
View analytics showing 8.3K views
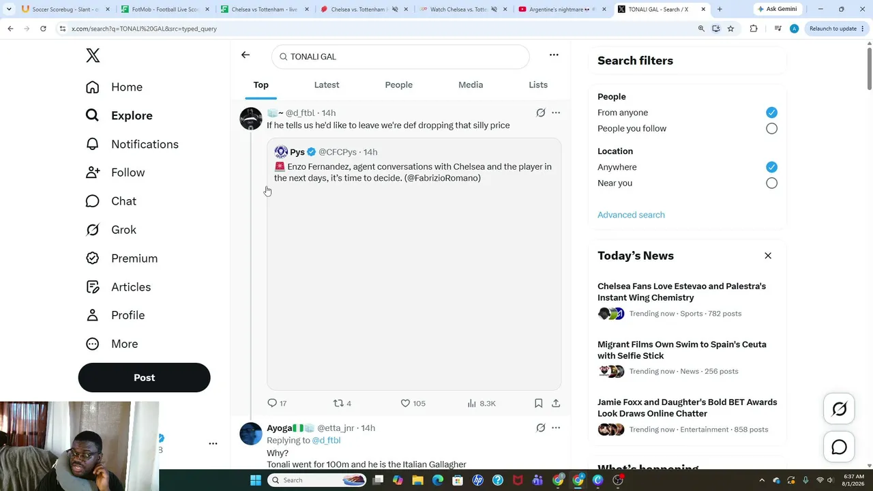point(482,403)
